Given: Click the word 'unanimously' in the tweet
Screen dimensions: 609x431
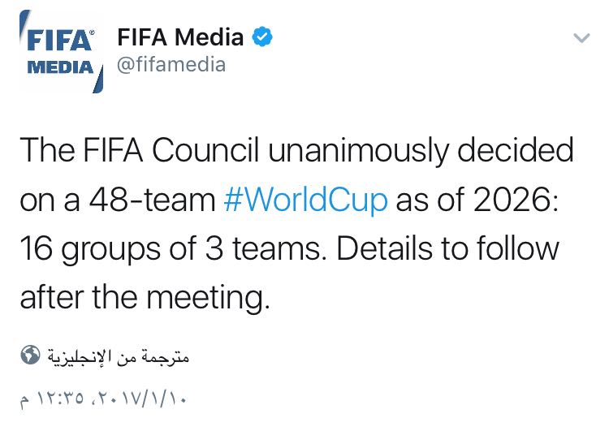Looking at the screenshot, I should 358,151.
